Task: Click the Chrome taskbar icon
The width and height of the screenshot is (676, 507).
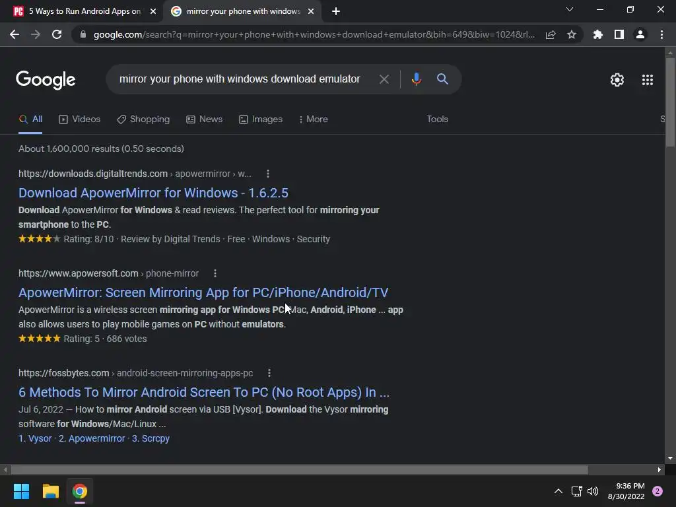Action: [x=79, y=491]
